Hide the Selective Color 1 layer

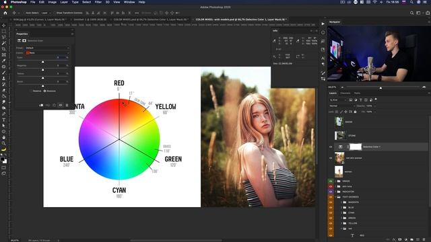click(x=331, y=147)
